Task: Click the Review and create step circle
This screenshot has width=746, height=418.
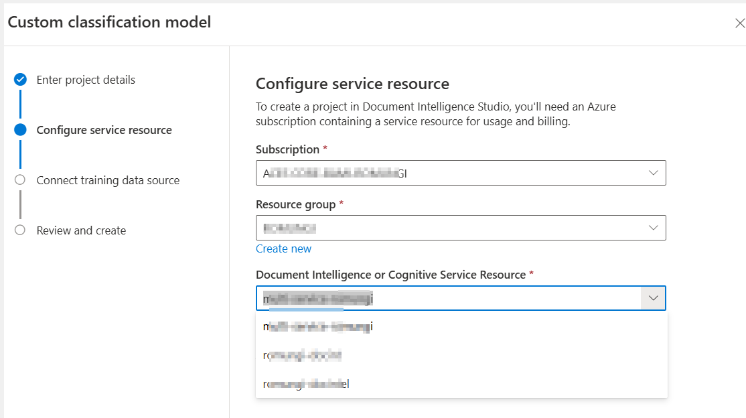Action: point(20,230)
